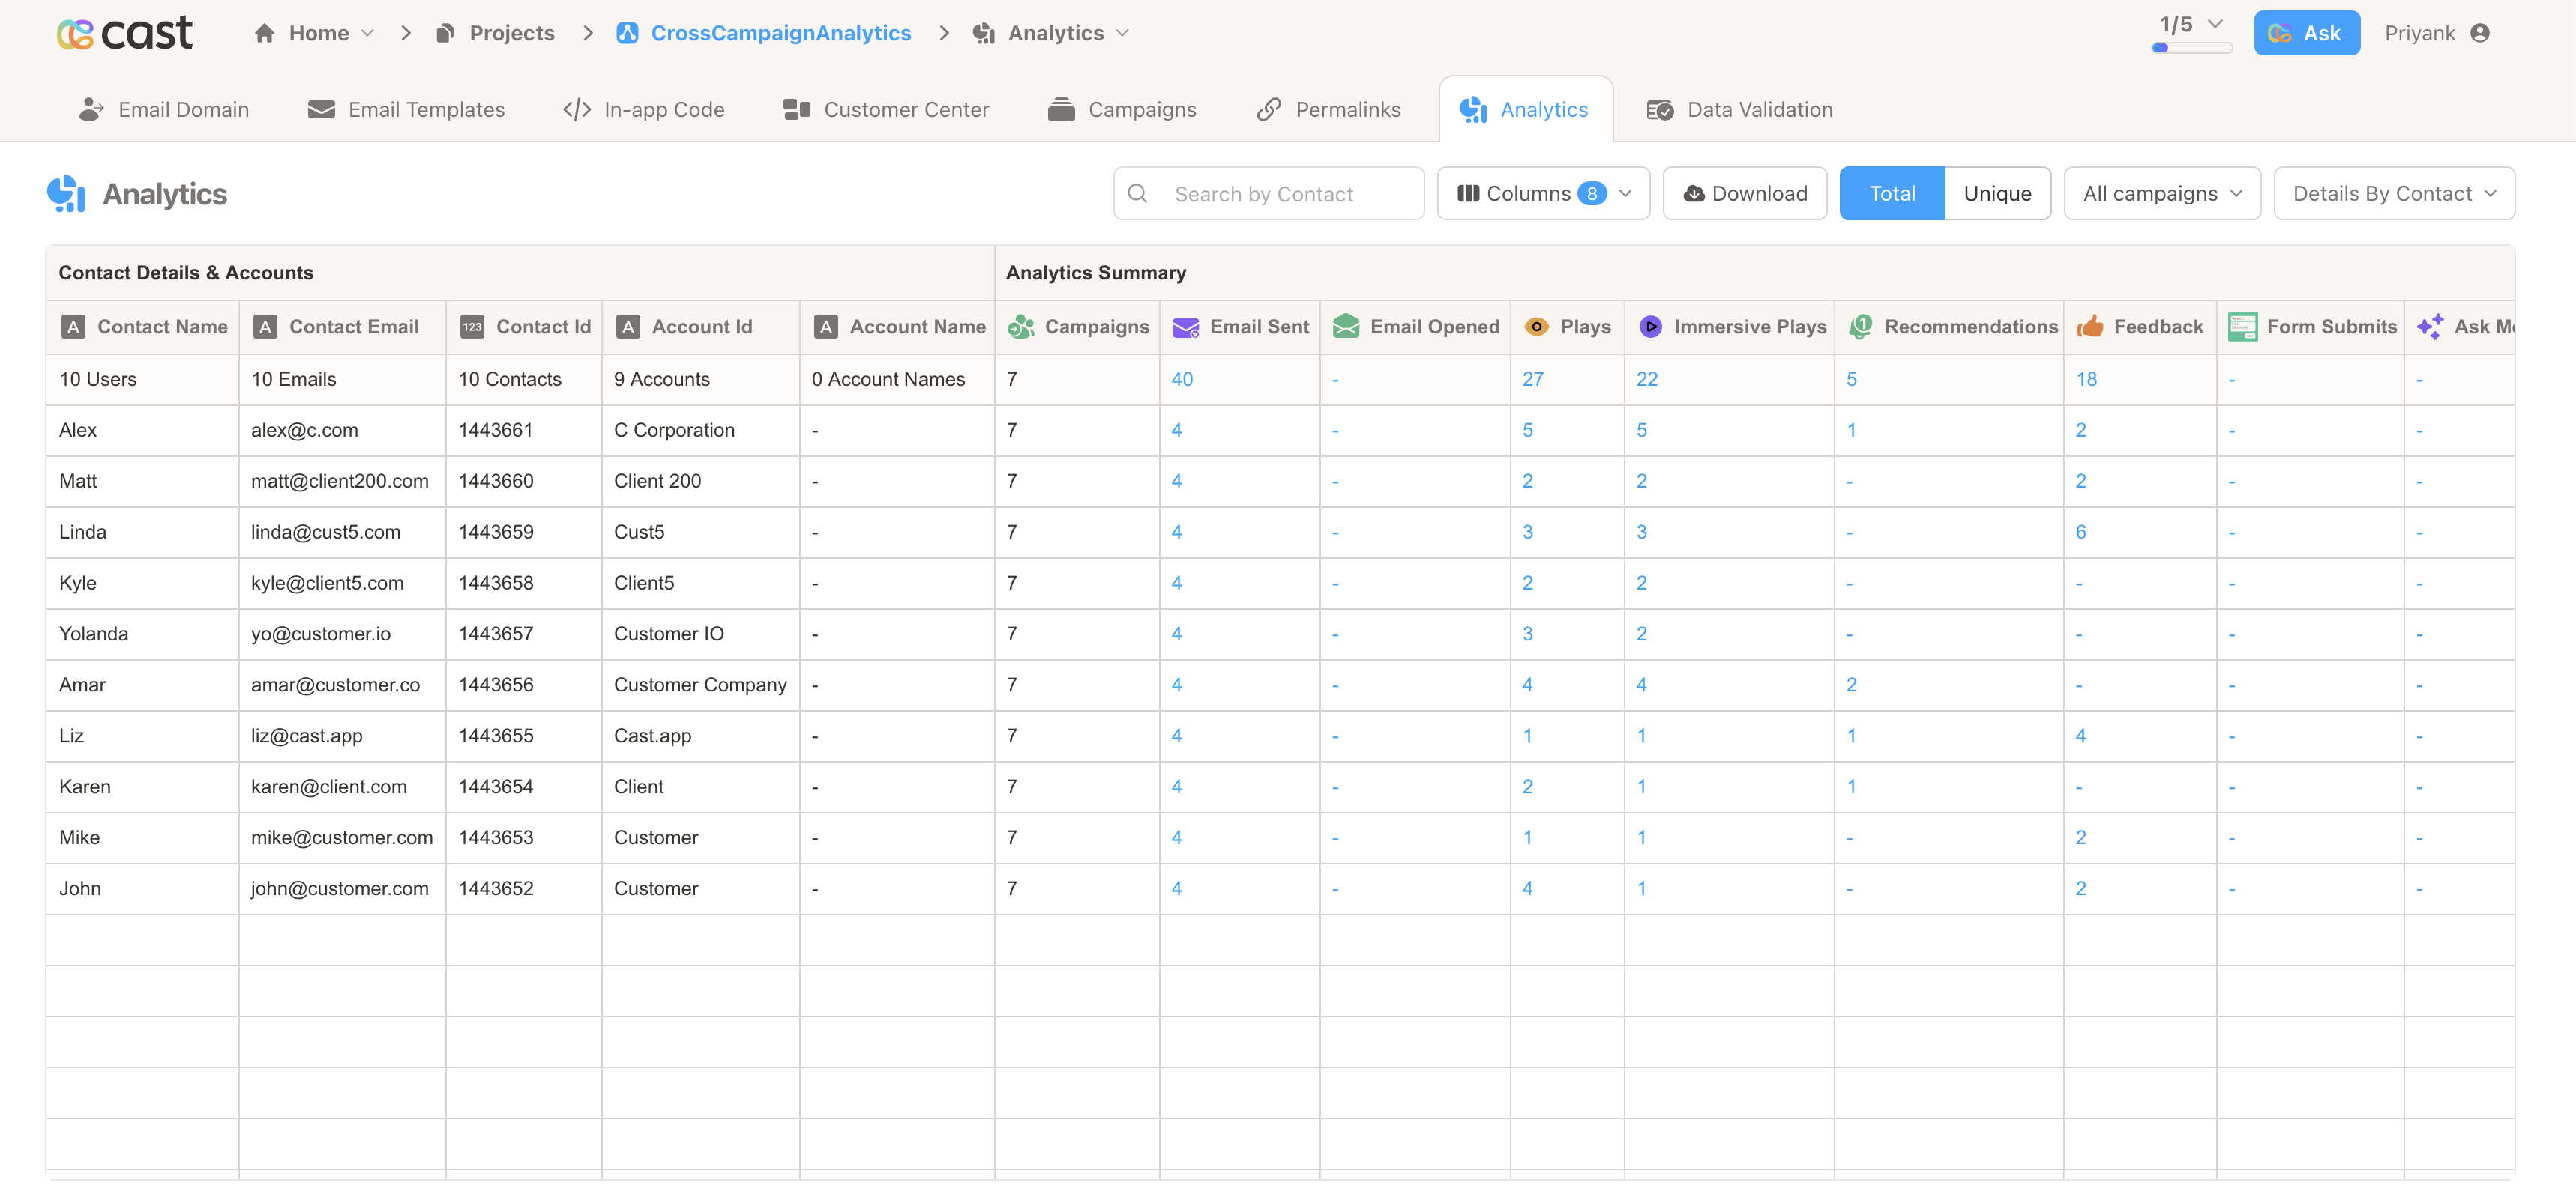Click the CrossCampaignAnalytics project icon
Image resolution: width=2576 pixels, height=1185 pixels.
627,33
